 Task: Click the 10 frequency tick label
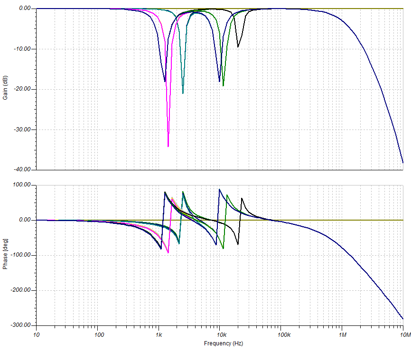37,335
